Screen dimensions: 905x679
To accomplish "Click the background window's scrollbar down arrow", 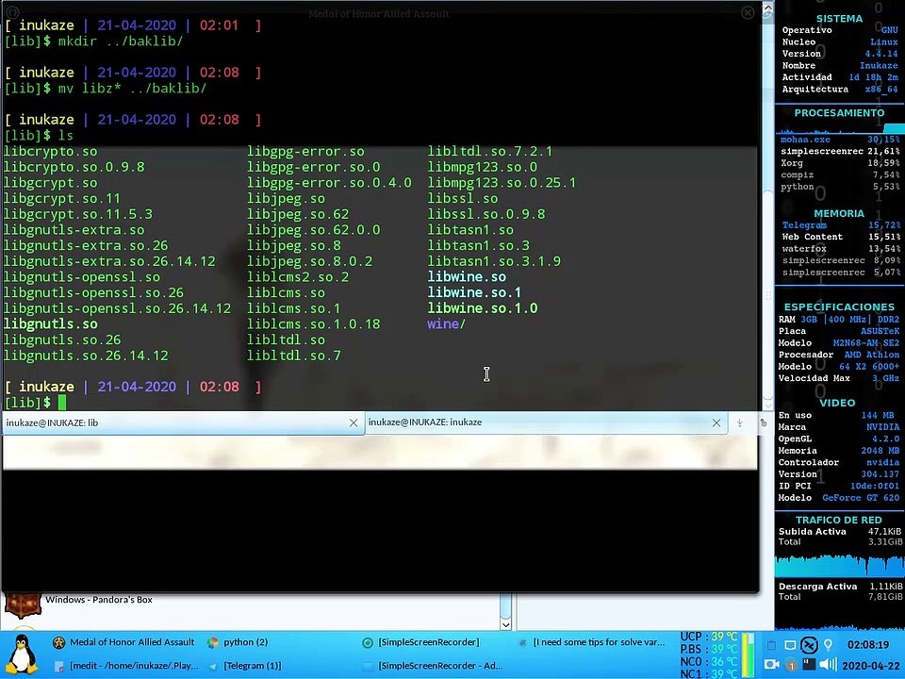I will coord(505,624).
